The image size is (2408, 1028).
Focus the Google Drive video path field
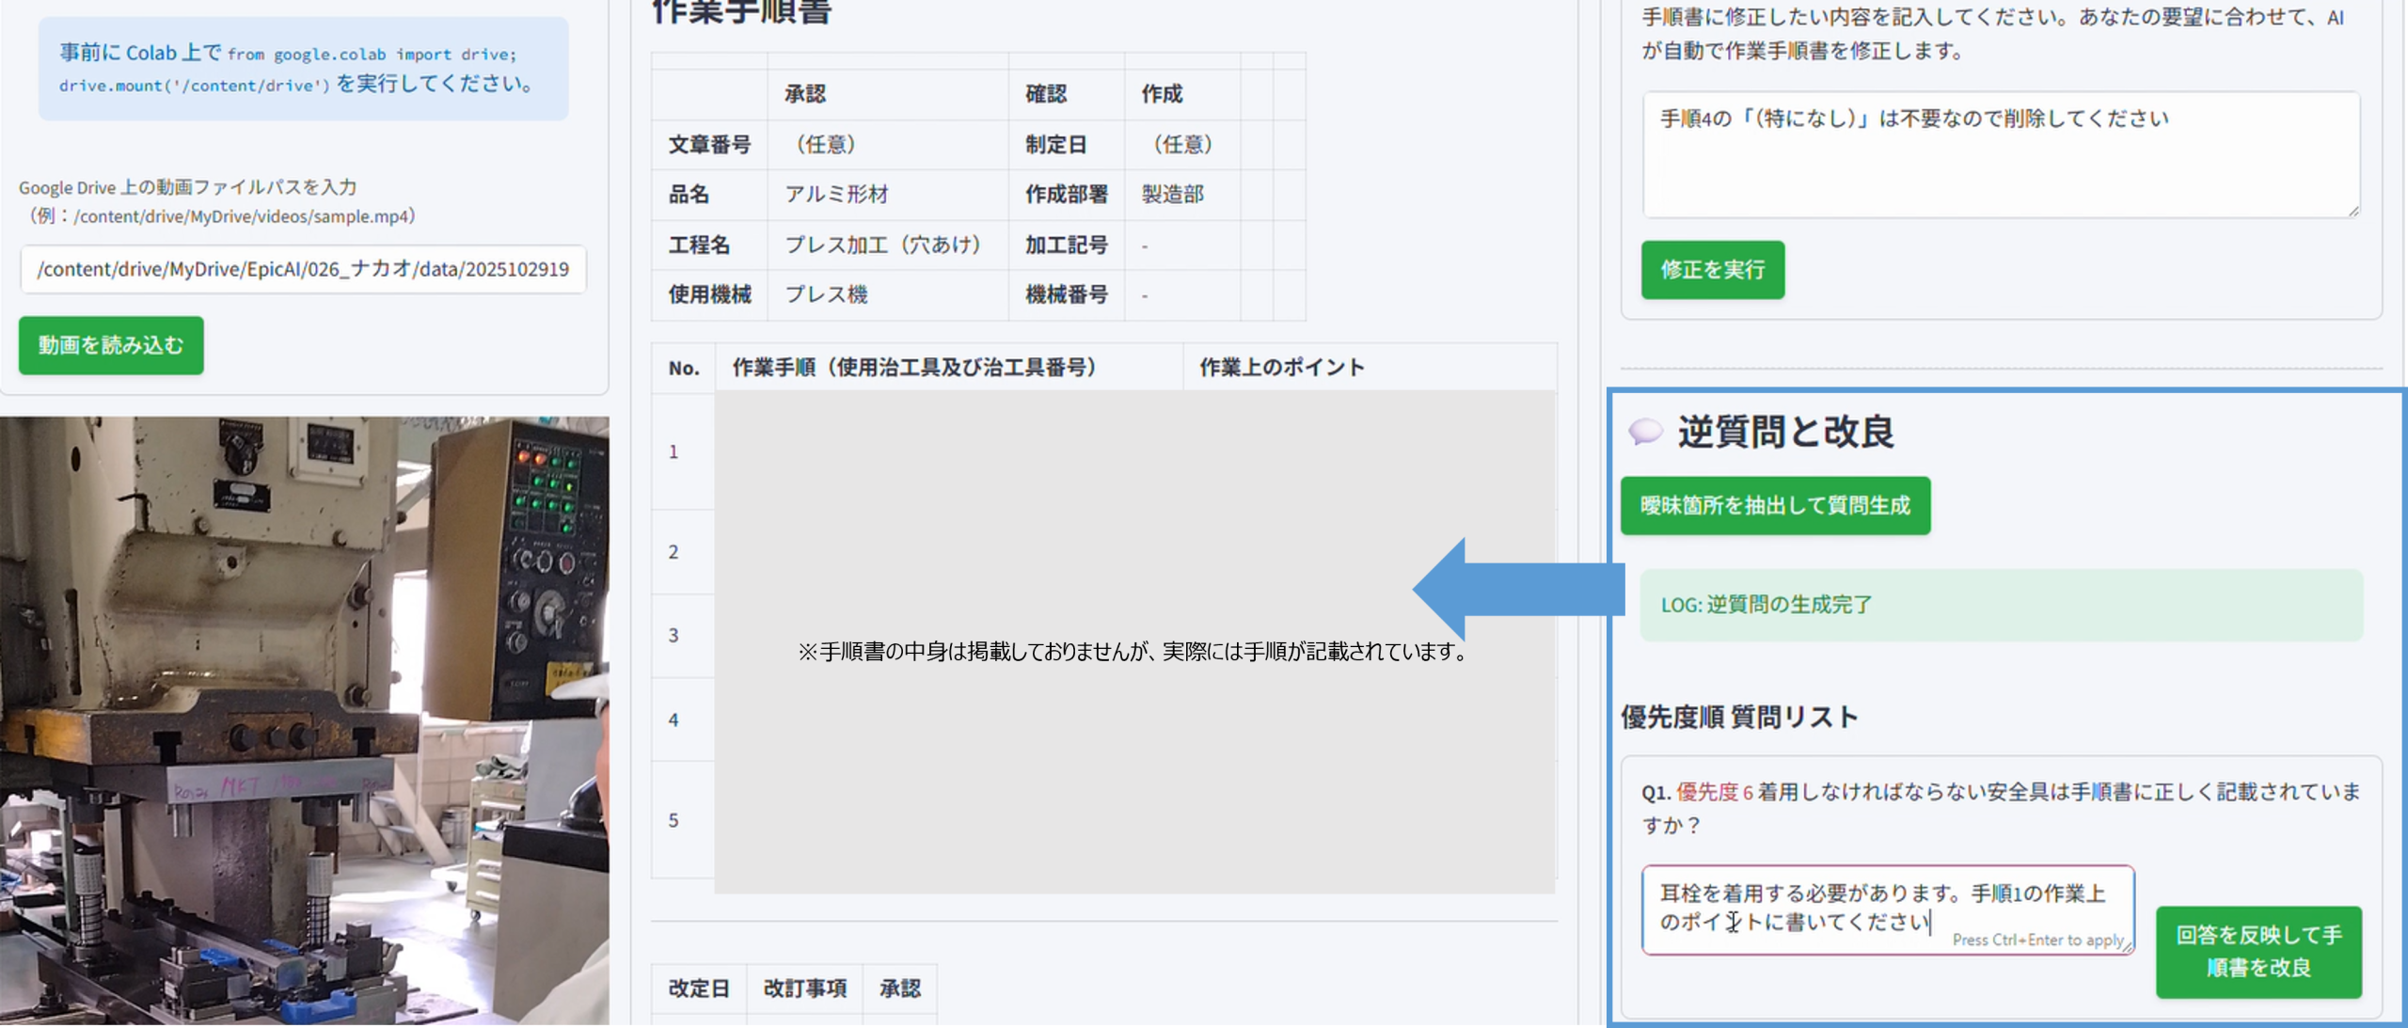tap(303, 269)
